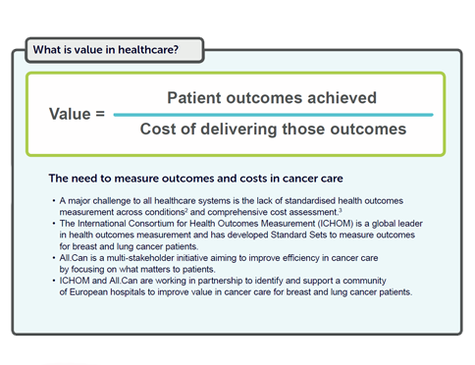This screenshot has width=475, height=365.
Task: Click the 'What is value in healthcare?' heading
Action: coord(106,50)
